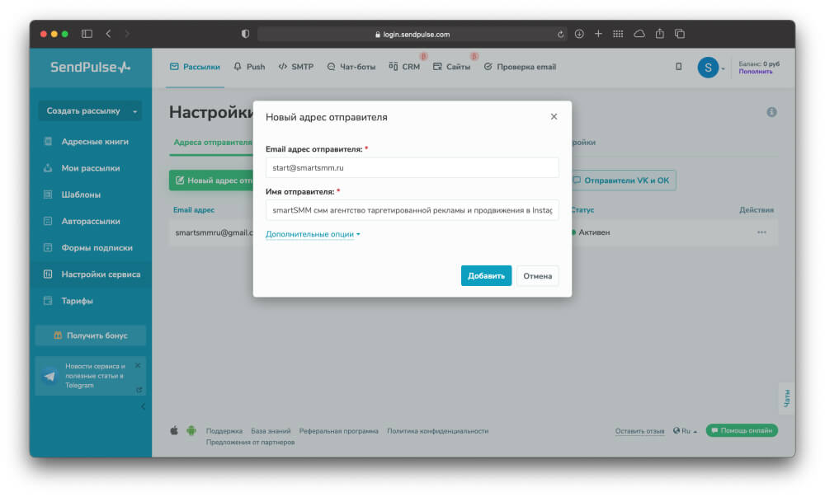Image resolution: width=825 pixels, height=497 pixels.
Task: Click the Получить бонус button
Action: [91, 335]
